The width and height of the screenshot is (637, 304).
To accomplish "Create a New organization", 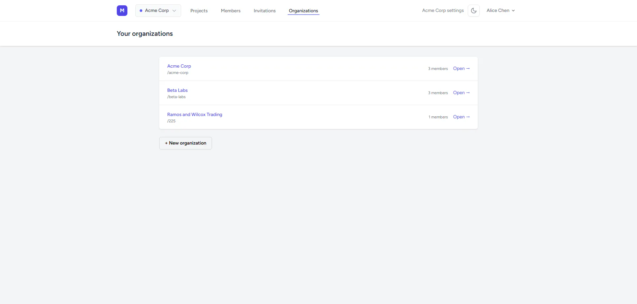I will [185, 143].
